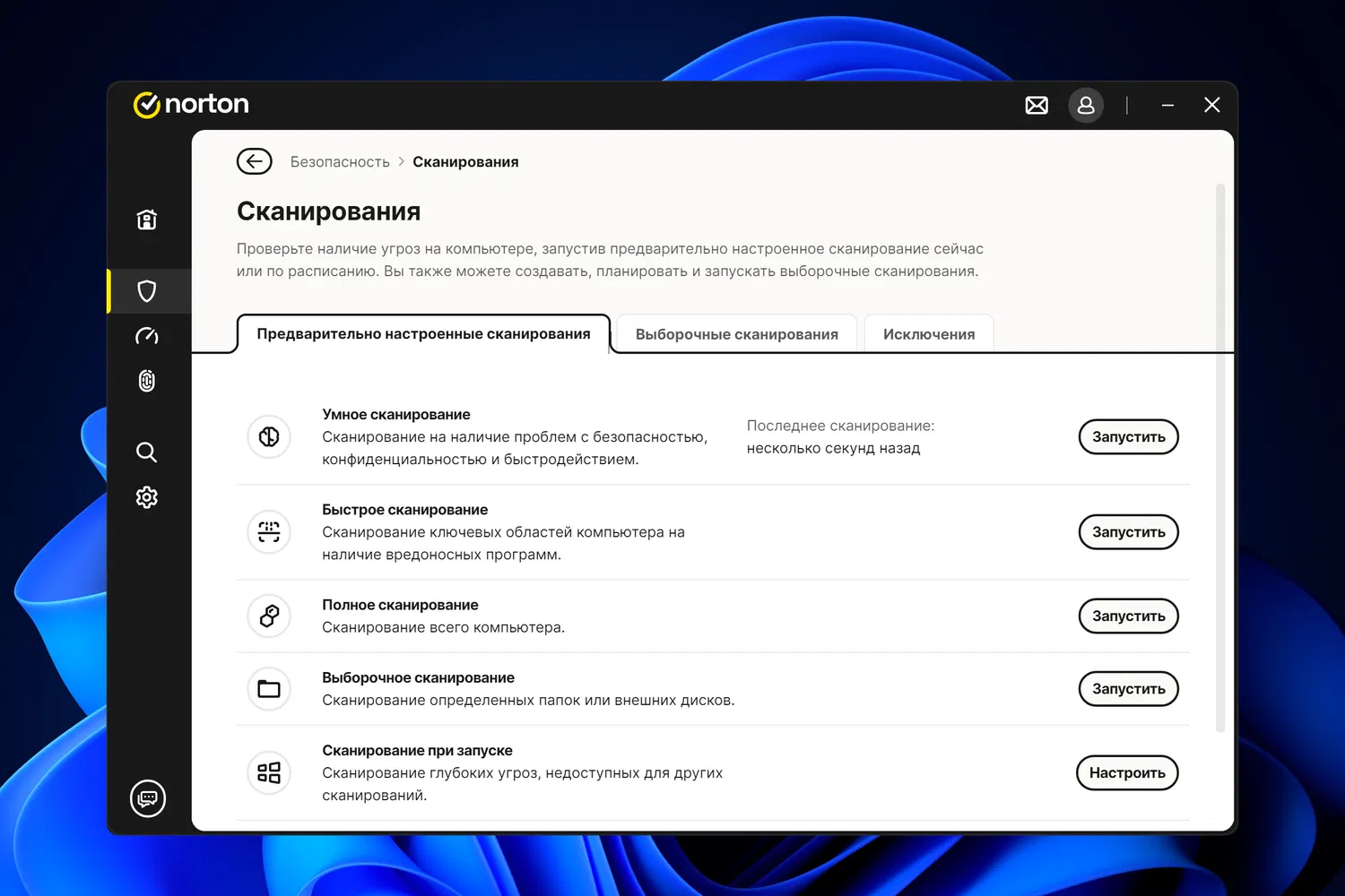Click the Выборочное сканирование folder icon
Screen dimensions: 1345x896
tap(269, 689)
